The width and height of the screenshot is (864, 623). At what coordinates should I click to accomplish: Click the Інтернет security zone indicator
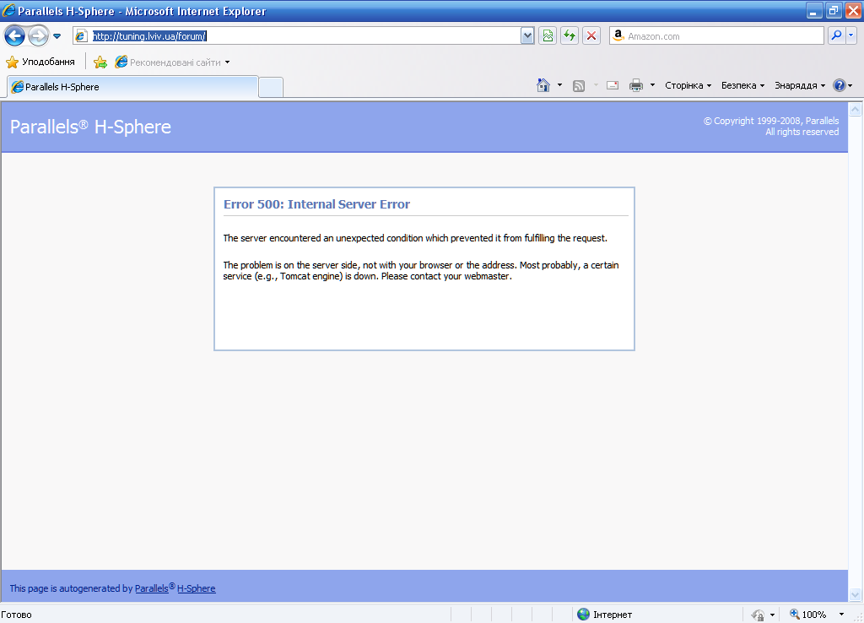[x=604, y=615]
